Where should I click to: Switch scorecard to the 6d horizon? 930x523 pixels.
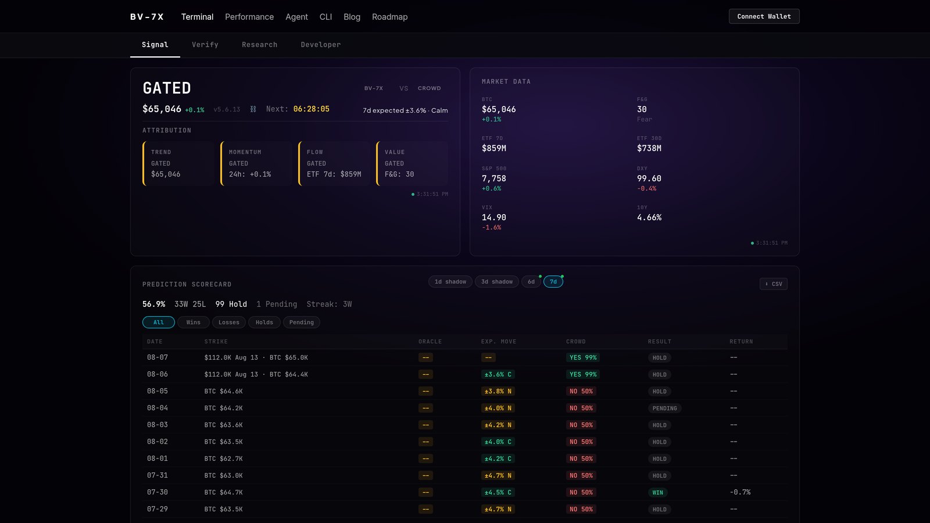531,282
